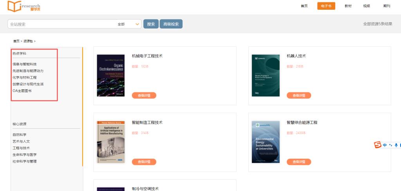Open the 机器人技术 title

(x=296, y=56)
